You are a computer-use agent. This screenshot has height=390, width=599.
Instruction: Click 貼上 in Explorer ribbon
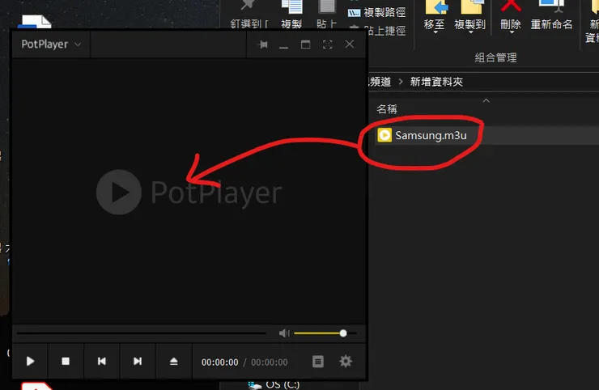click(327, 15)
